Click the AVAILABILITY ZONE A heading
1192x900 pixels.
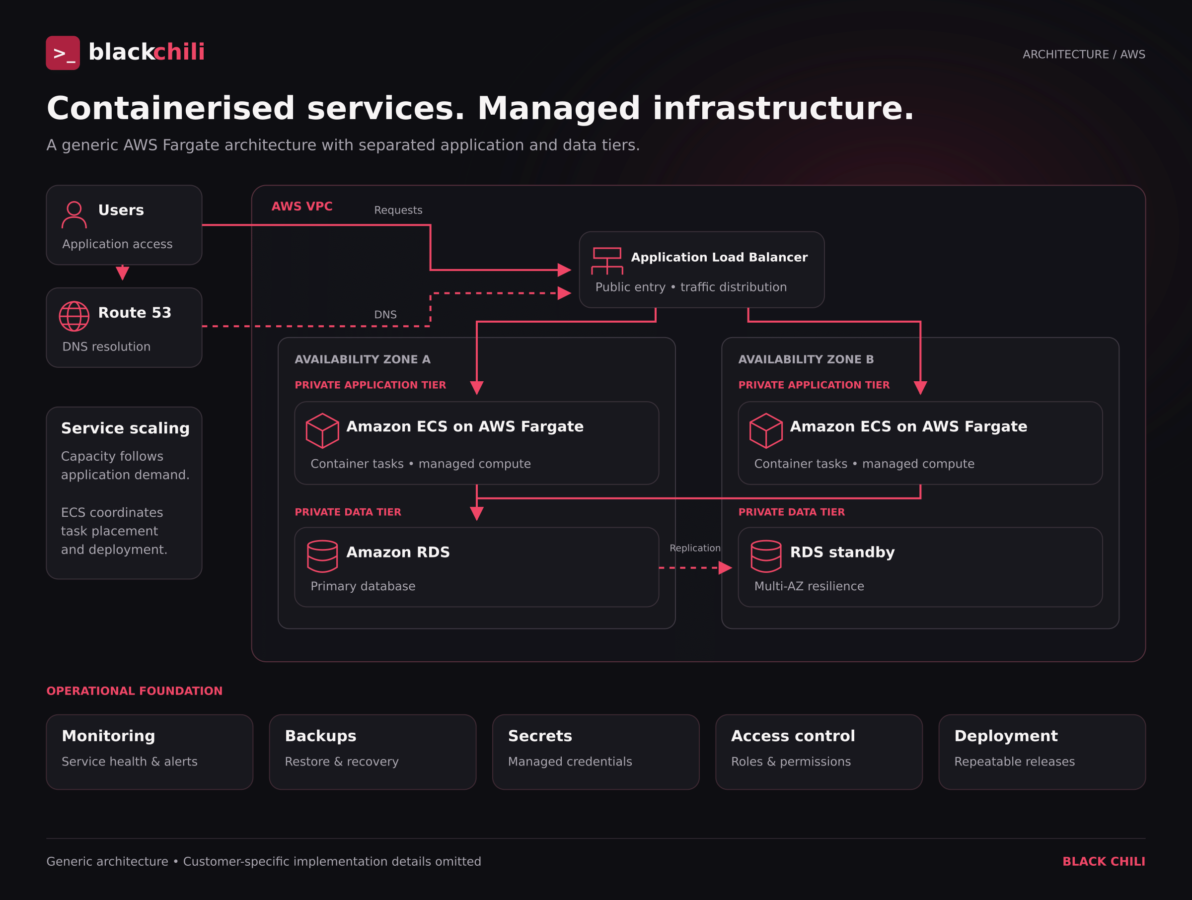(362, 359)
